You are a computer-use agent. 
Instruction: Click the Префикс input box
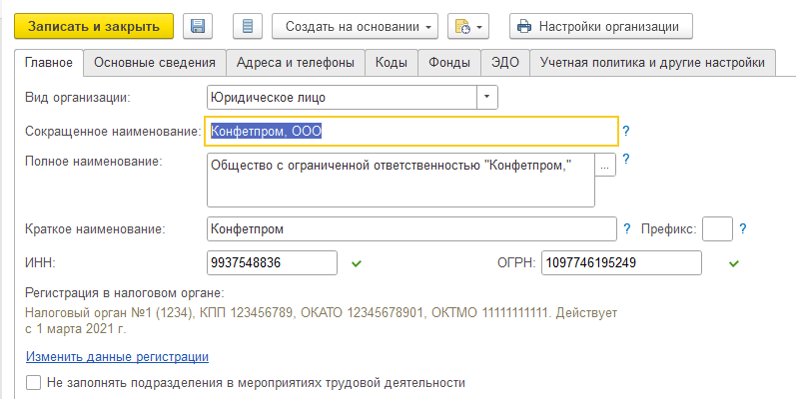[717, 229]
